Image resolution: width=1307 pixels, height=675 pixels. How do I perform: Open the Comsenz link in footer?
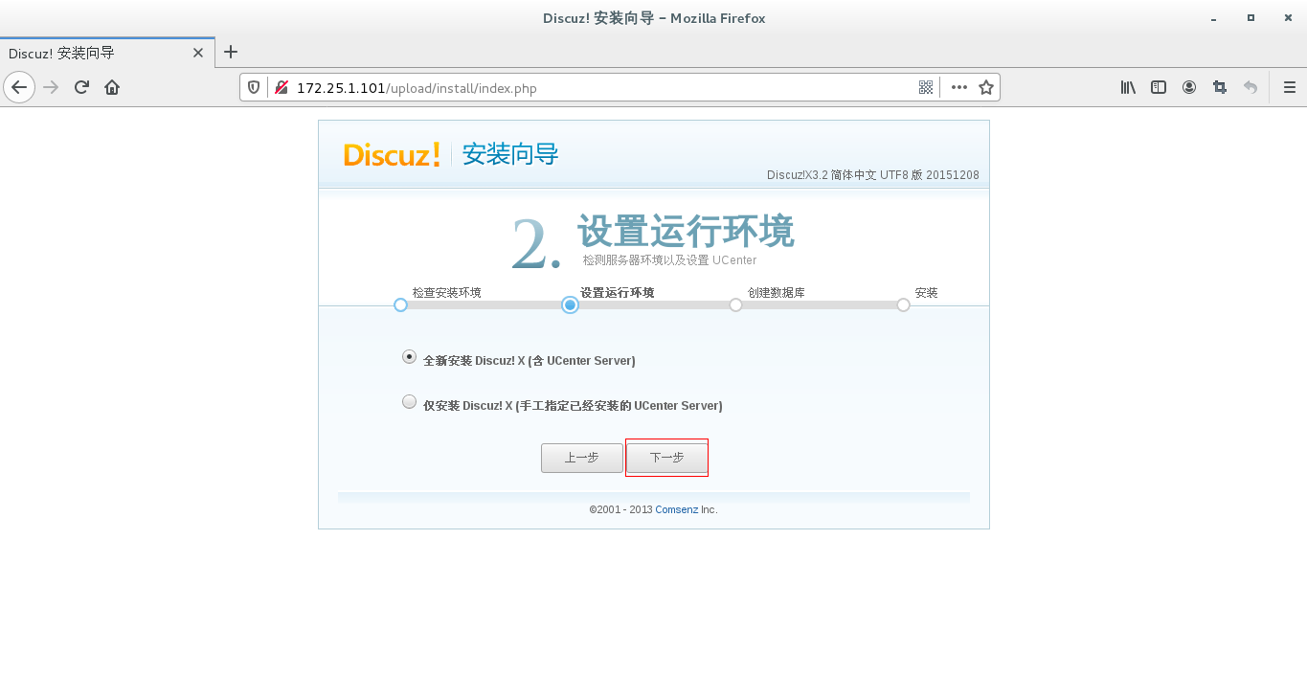(676, 509)
